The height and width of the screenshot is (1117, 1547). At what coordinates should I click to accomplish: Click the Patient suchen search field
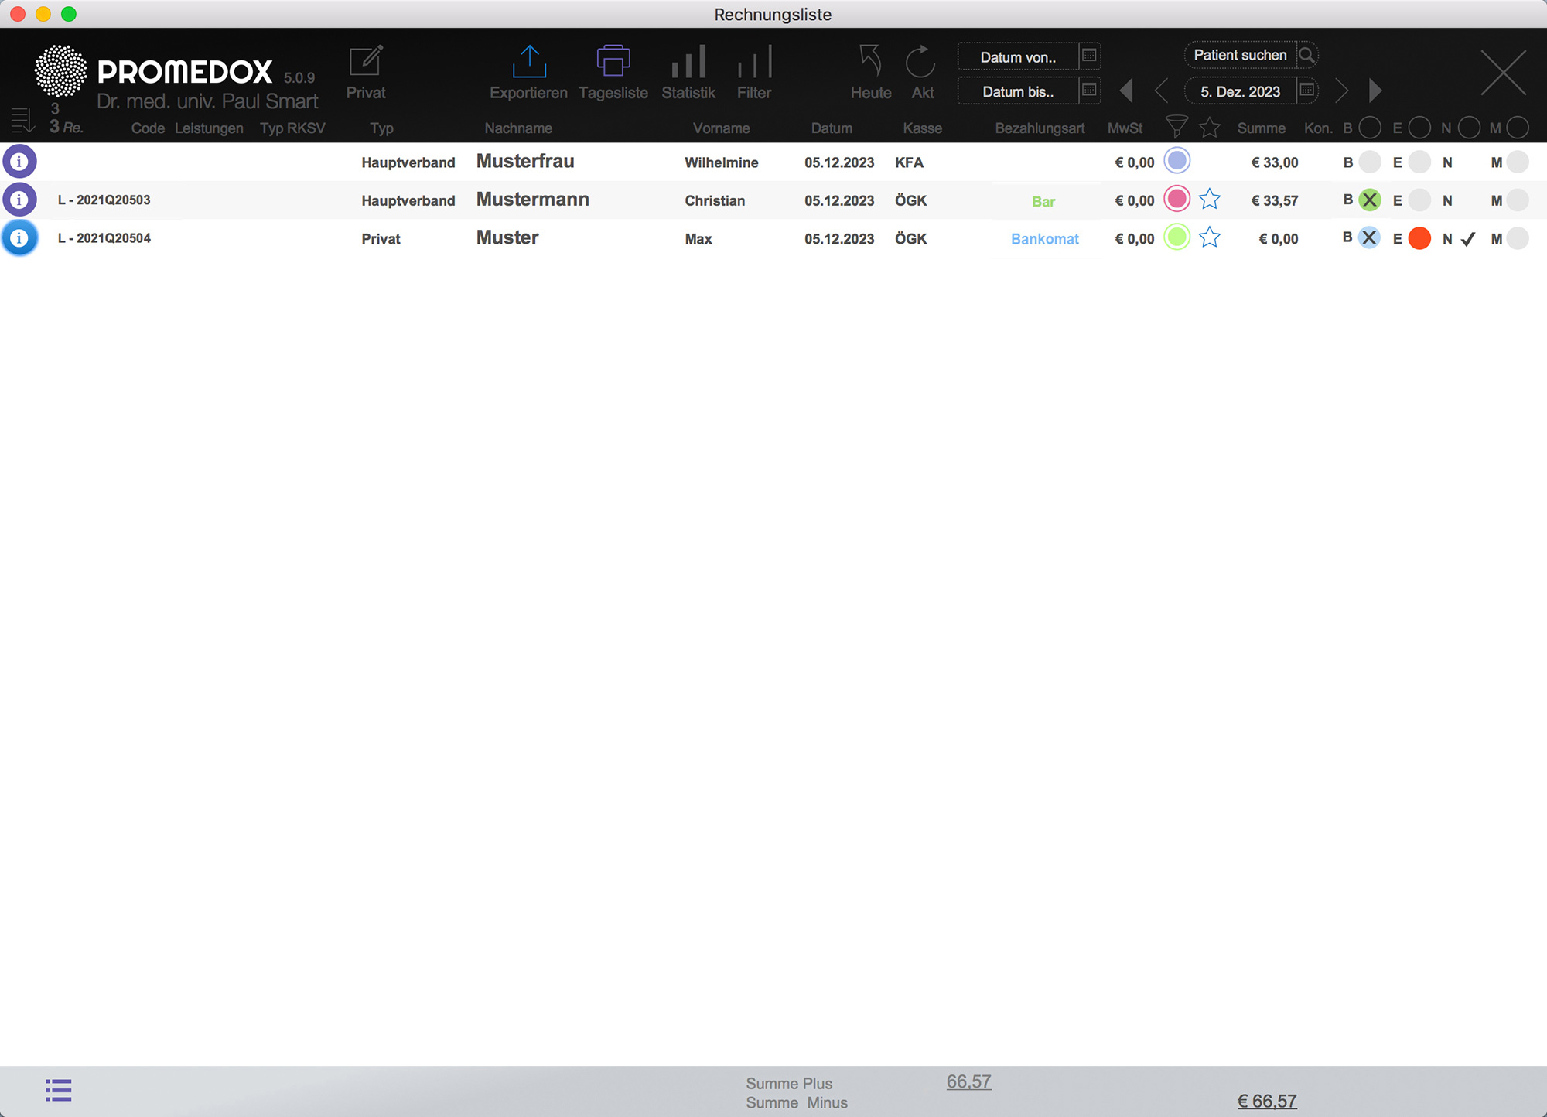(x=1240, y=55)
